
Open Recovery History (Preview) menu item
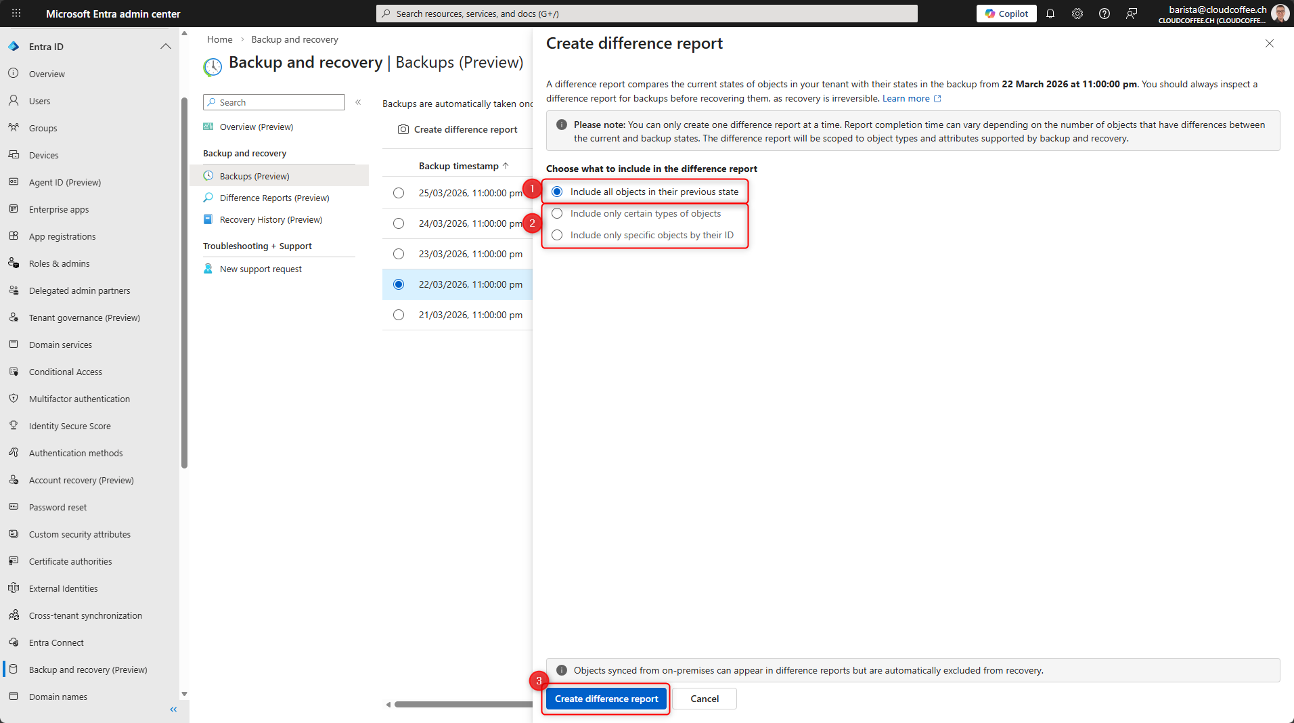[271, 219]
